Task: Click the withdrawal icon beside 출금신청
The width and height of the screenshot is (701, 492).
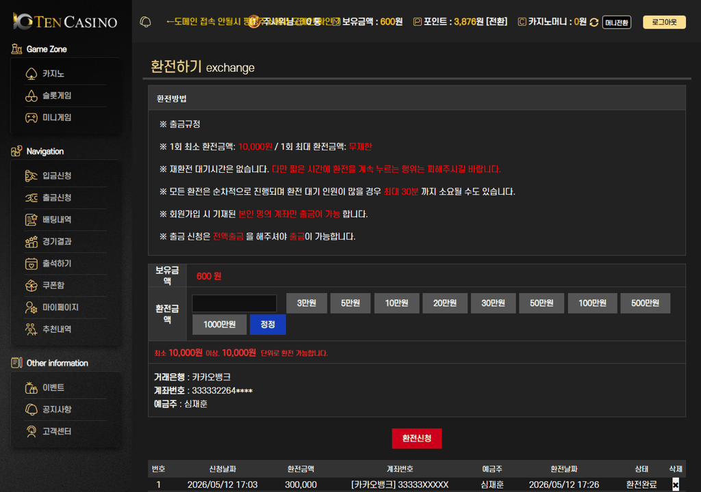Action: pos(31,197)
